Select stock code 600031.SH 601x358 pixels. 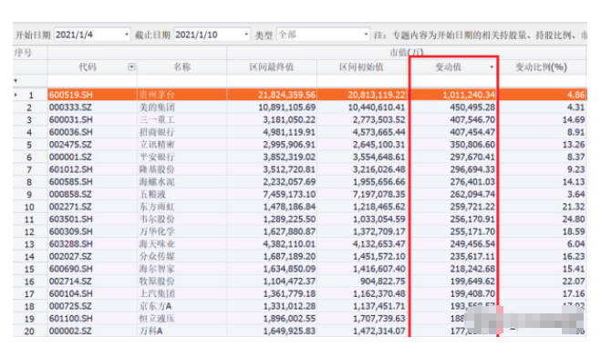(x=71, y=119)
